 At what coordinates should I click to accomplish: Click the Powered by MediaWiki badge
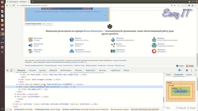(190, 66)
